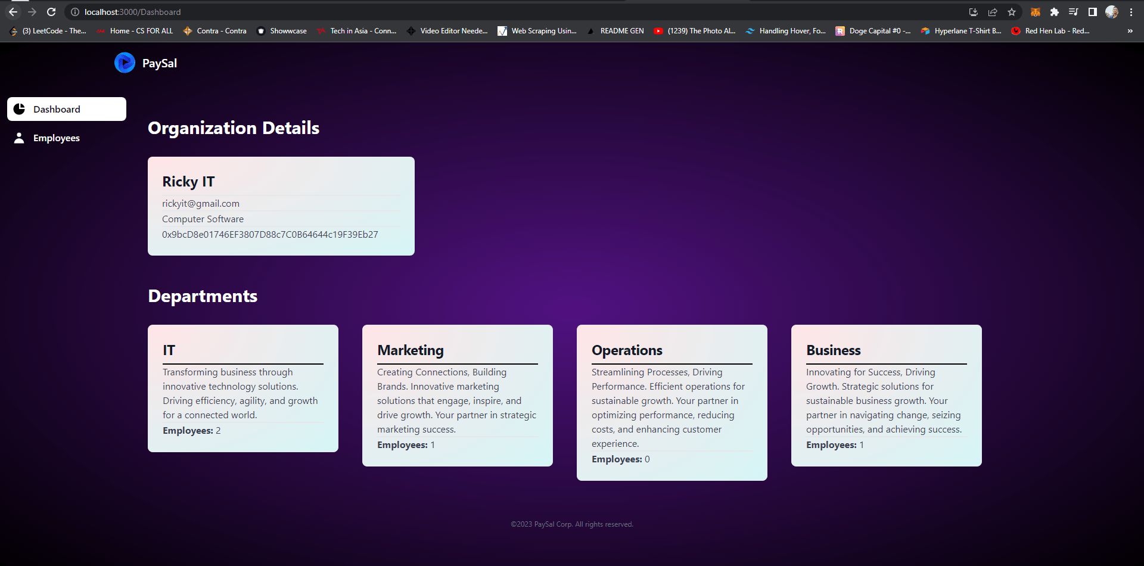Open Home - CS FOR ALL bookmark

click(135, 31)
